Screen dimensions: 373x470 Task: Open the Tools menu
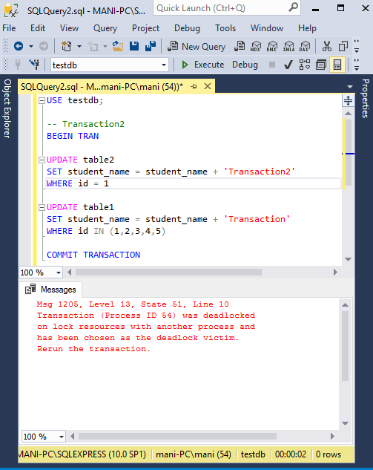[x=225, y=28]
